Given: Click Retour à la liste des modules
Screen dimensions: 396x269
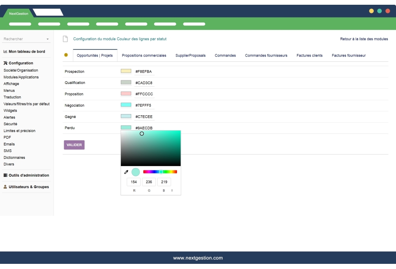Looking at the screenshot, I should point(363,38).
